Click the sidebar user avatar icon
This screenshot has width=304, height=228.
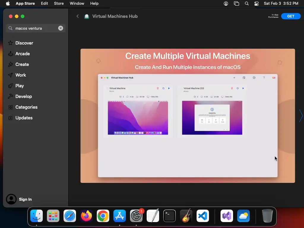click(11, 199)
